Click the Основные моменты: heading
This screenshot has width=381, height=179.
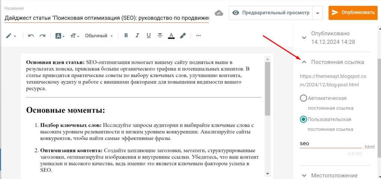pos(65,110)
